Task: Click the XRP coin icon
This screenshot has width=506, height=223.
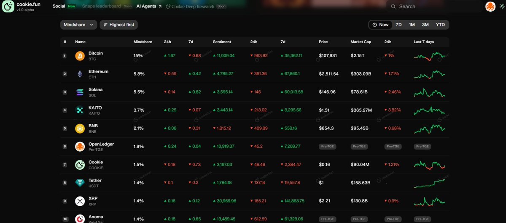Action: [x=80, y=201]
